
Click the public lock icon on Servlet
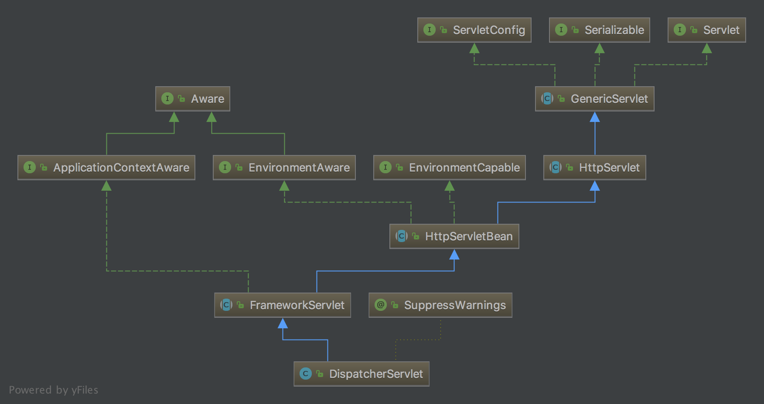coord(694,30)
